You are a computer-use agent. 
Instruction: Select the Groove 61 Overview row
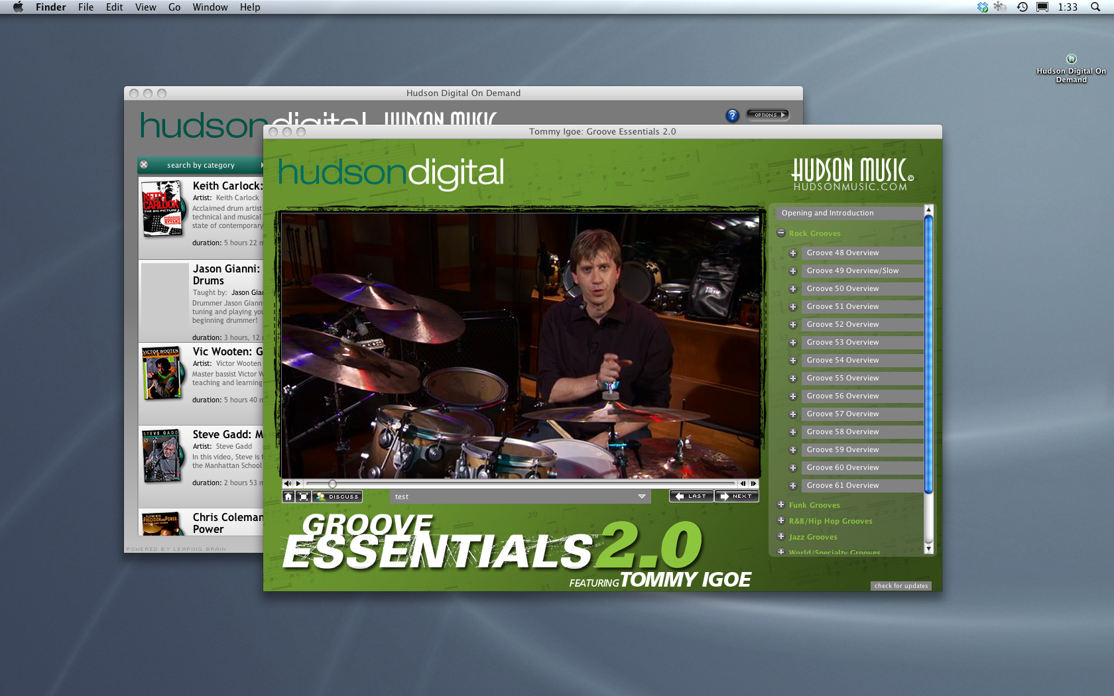[862, 485]
